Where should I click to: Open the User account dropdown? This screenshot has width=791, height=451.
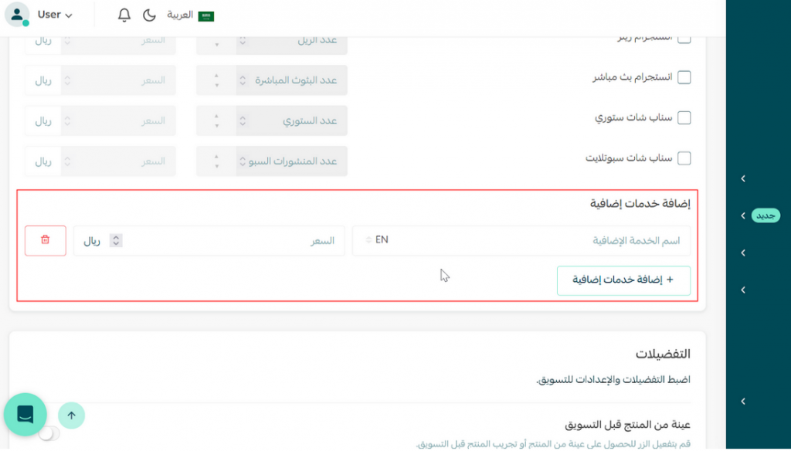tap(55, 15)
